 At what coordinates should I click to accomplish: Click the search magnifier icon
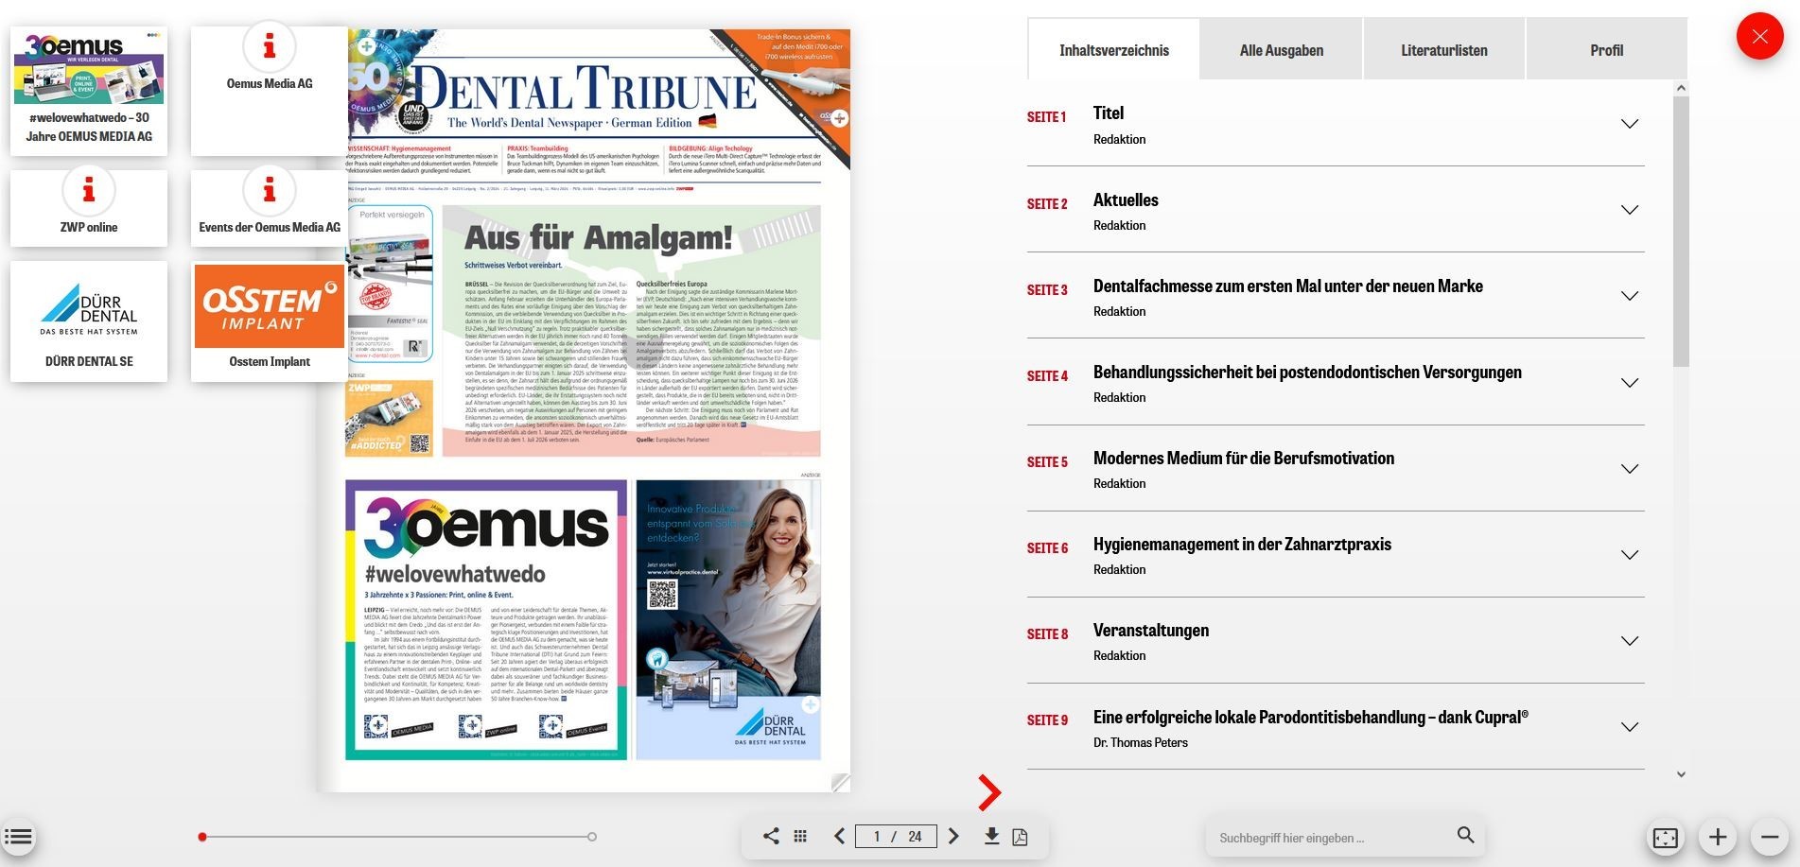click(x=1465, y=835)
